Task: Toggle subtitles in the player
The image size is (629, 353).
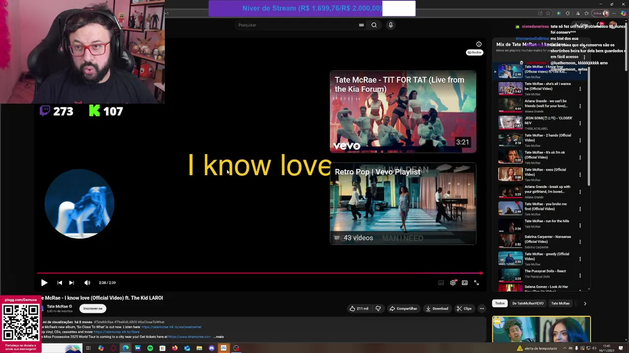Action: (x=441, y=283)
